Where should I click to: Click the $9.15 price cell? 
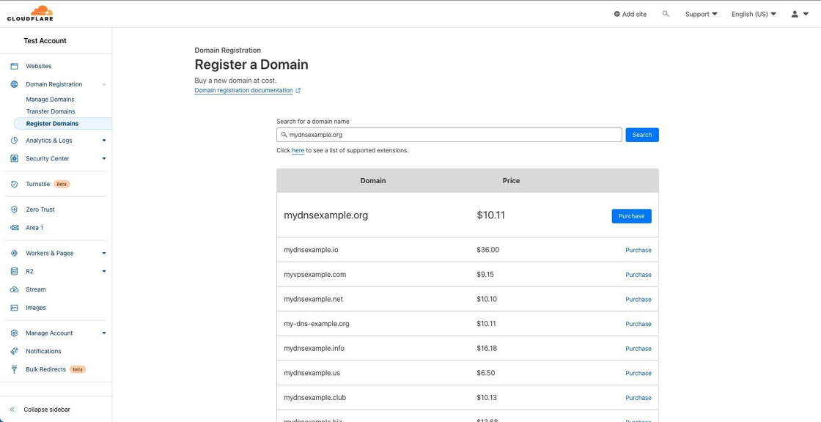485,275
